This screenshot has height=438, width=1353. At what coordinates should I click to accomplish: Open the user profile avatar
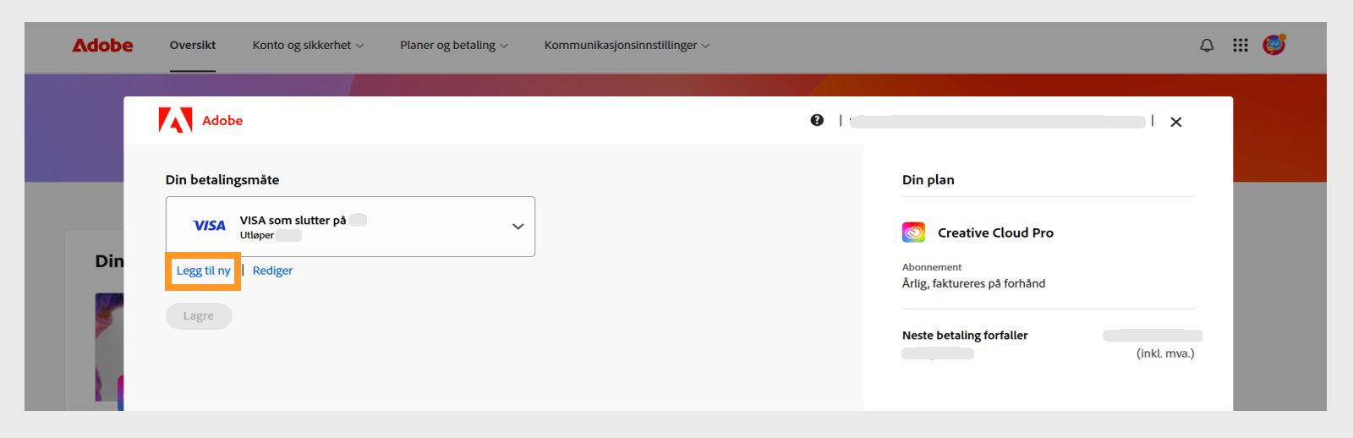coord(1274,45)
